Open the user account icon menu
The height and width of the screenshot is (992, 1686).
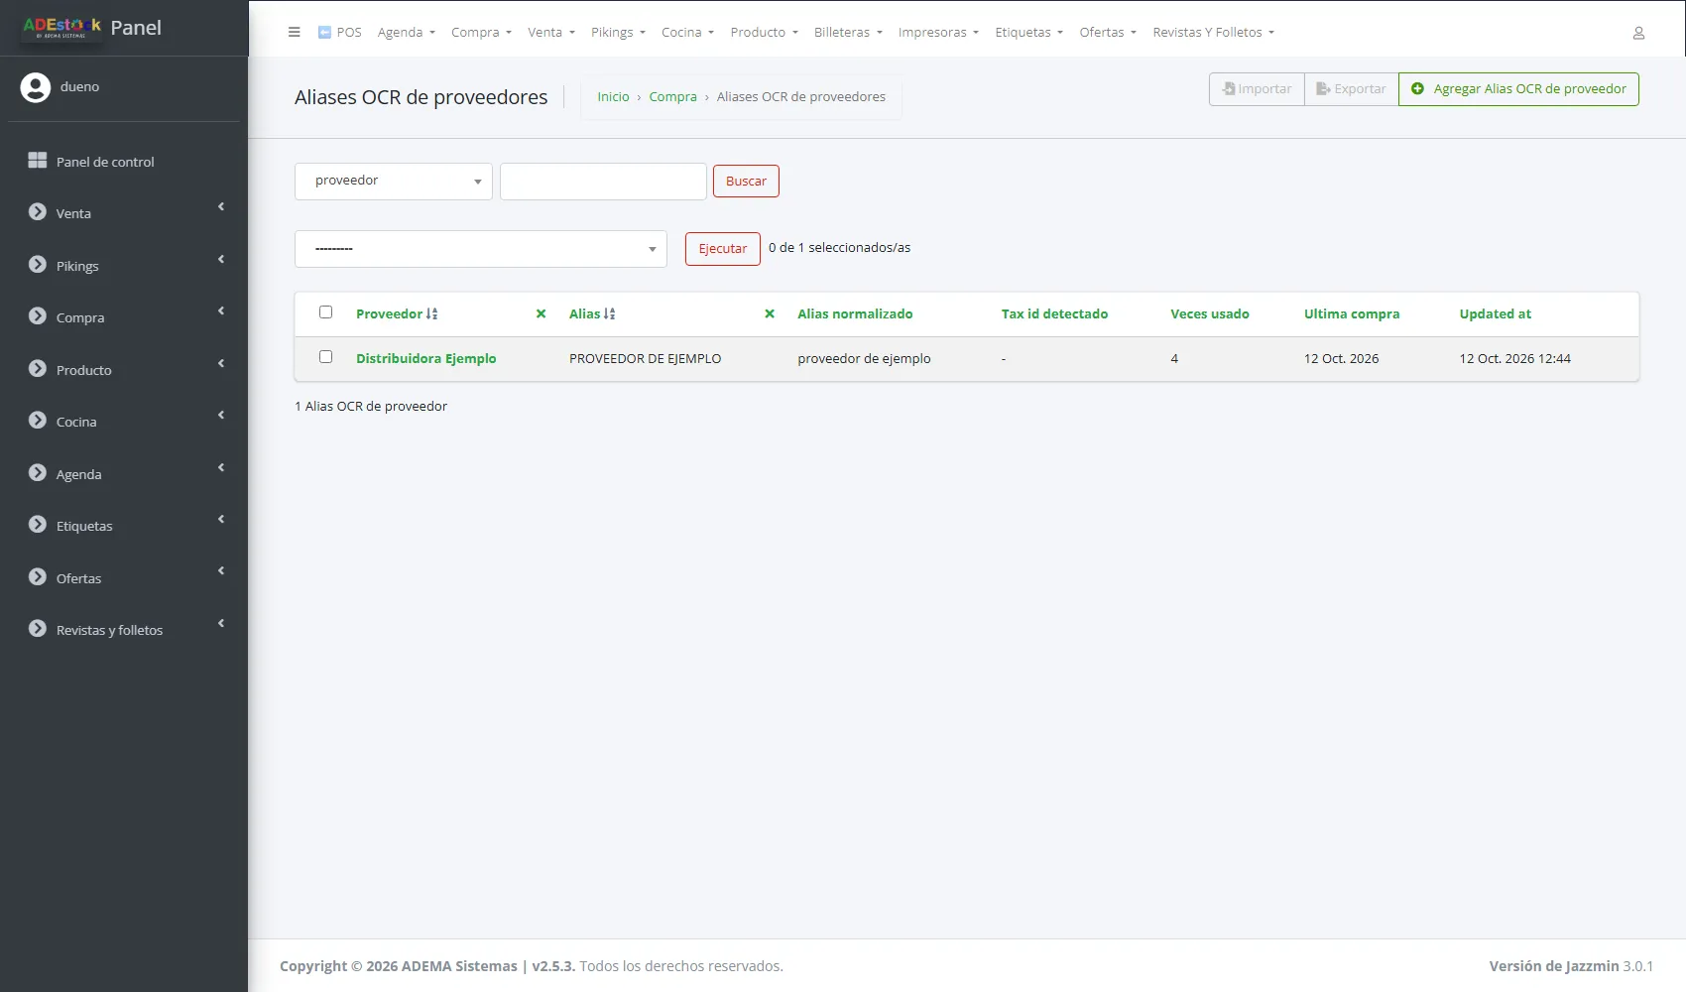click(x=1638, y=33)
